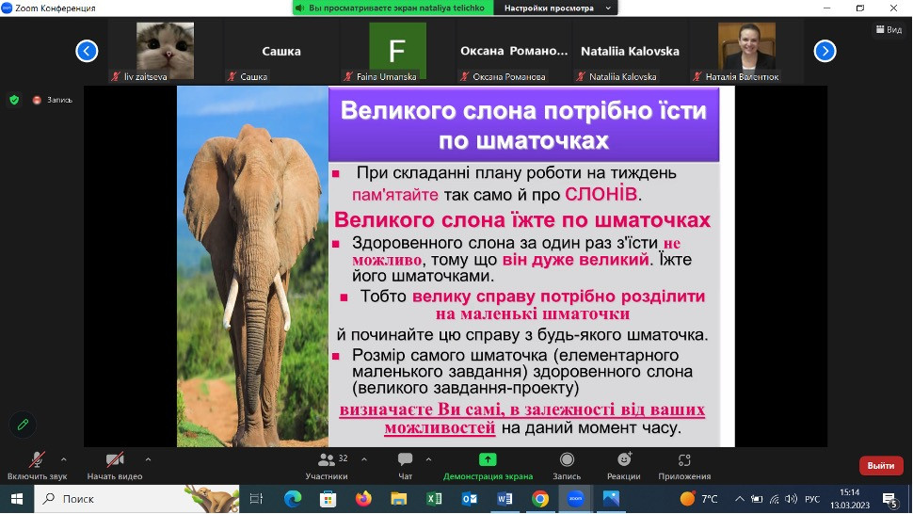Leave meeting with red Выйти button
The height and width of the screenshot is (514, 913).
click(881, 466)
